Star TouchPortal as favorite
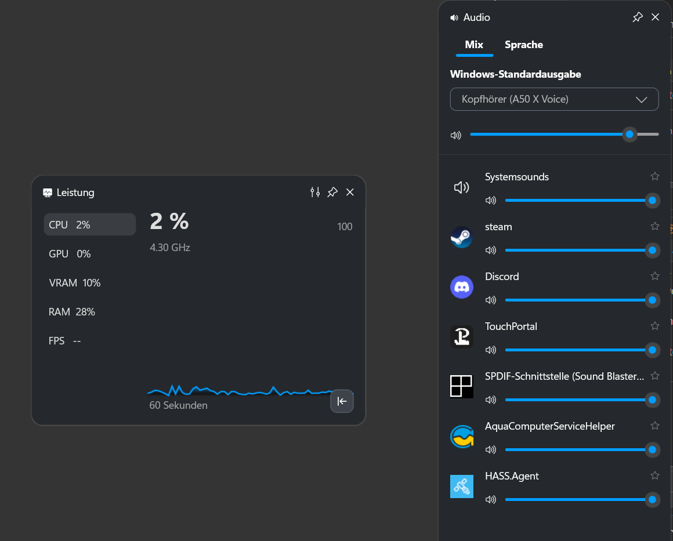 click(654, 326)
